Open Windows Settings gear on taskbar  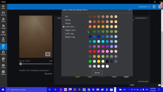pyautogui.click(x=93, y=90)
